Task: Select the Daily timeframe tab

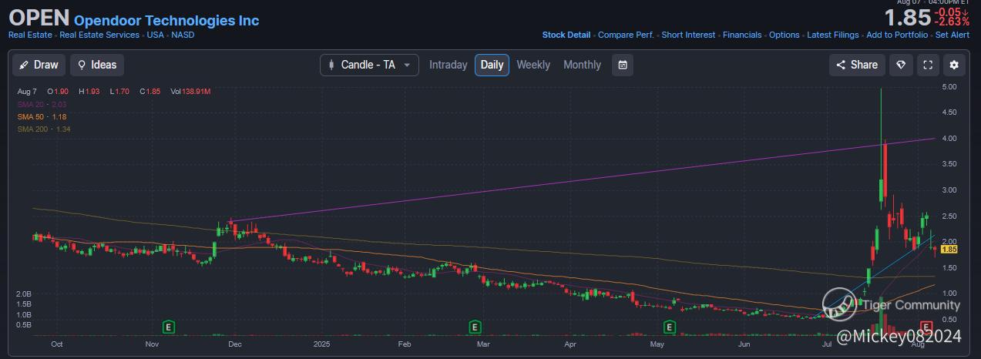Action: pos(492,65)
